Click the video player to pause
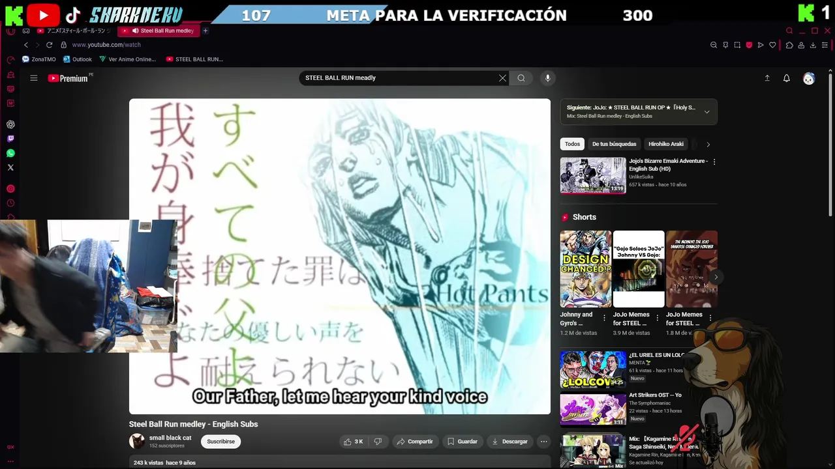Image resolution: width=835 pixels, height=469 pixels. [x=340, y=256]
